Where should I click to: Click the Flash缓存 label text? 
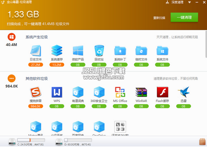(162, 101)
